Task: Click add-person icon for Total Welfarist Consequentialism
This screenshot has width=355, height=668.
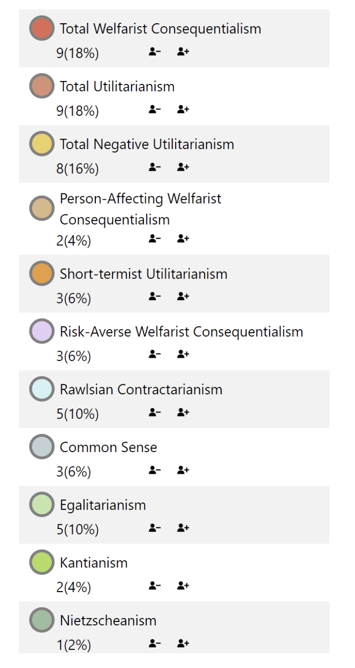Action: point(183,52)
